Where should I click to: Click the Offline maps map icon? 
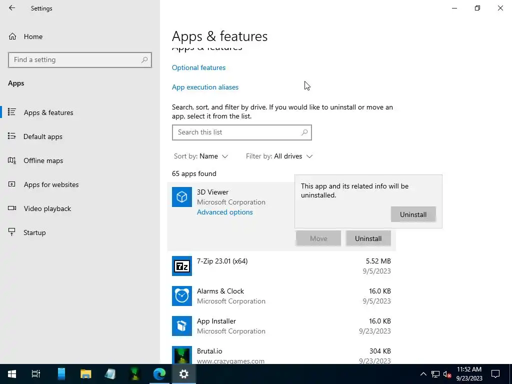12,160
